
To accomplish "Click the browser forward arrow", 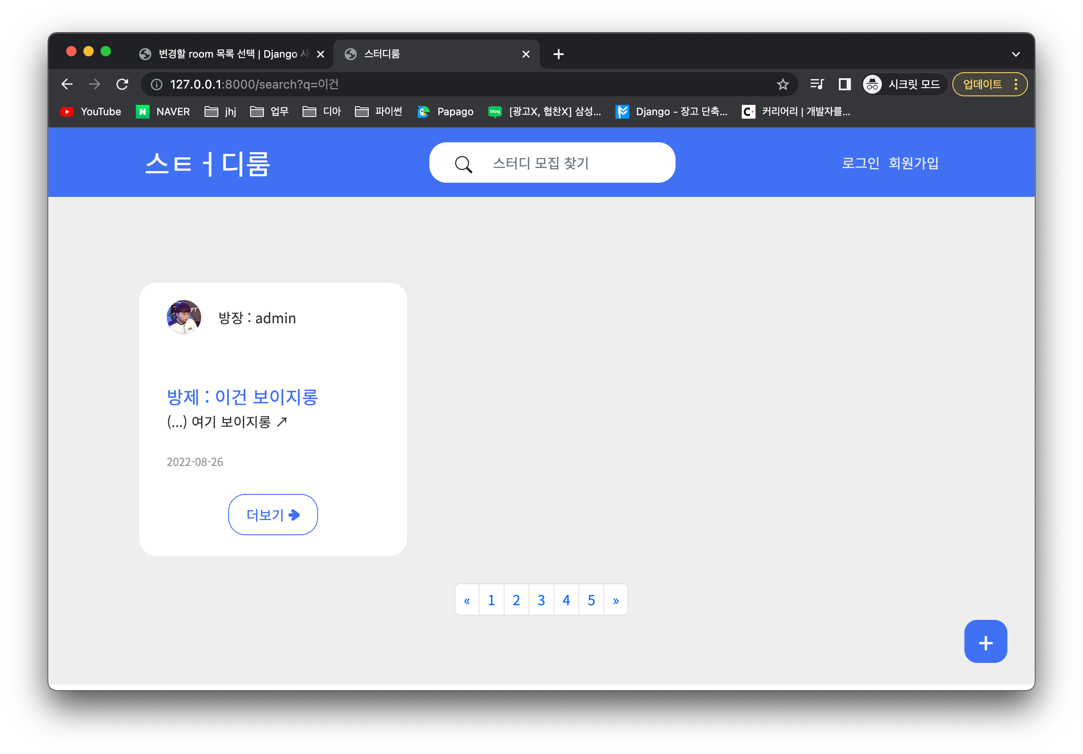I will pyautogui.click(x=95, y=84).
